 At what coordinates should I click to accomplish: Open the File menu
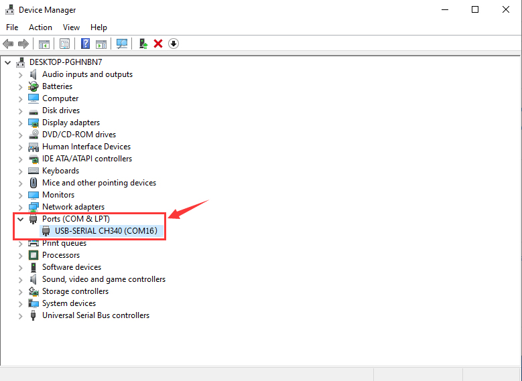point(12,27)
